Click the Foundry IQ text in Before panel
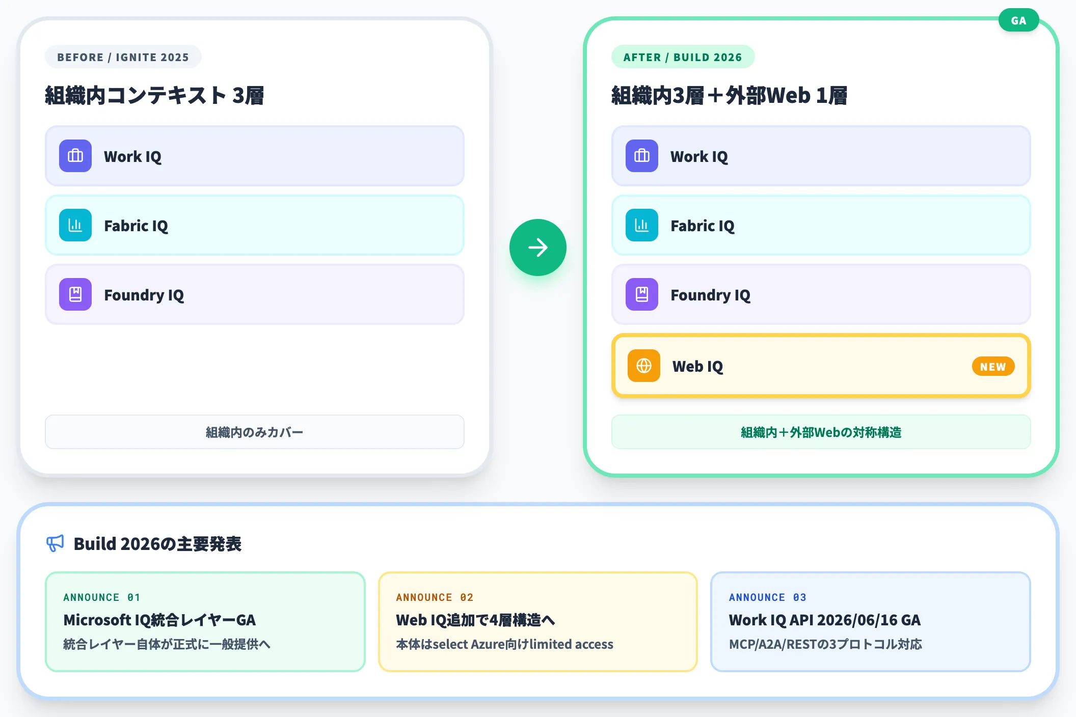This screenshot has width=1076, height=717. pyautogui.click(x=144, y=295)
